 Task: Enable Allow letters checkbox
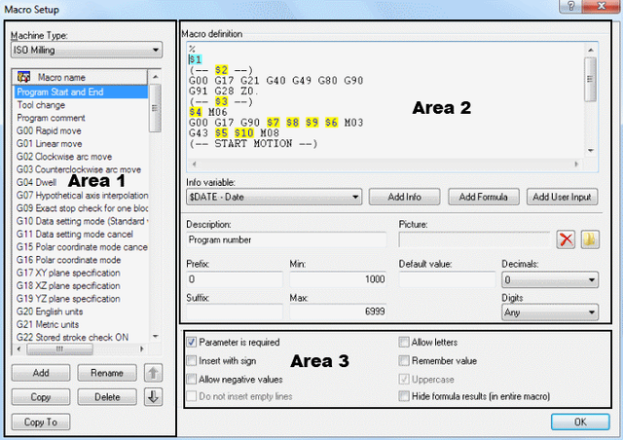pyautogui.click(x=404, y=342)
